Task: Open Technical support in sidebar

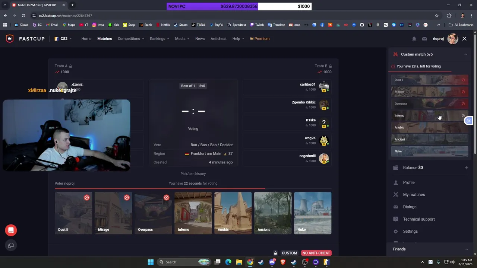Action: coord(418,219)
